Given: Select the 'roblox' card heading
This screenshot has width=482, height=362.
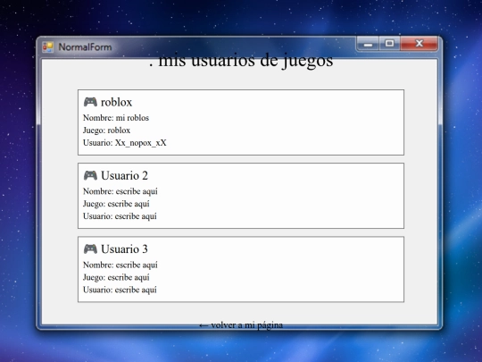Looking at the screenshot, I should click(117, 102).
